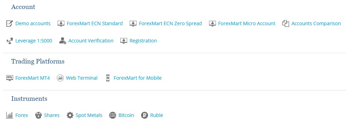
Task: Open the ForexMart Micro Account link
Action: [x=247, y=23]
